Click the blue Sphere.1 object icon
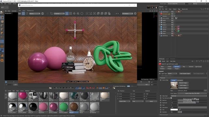 pos(161,27)
